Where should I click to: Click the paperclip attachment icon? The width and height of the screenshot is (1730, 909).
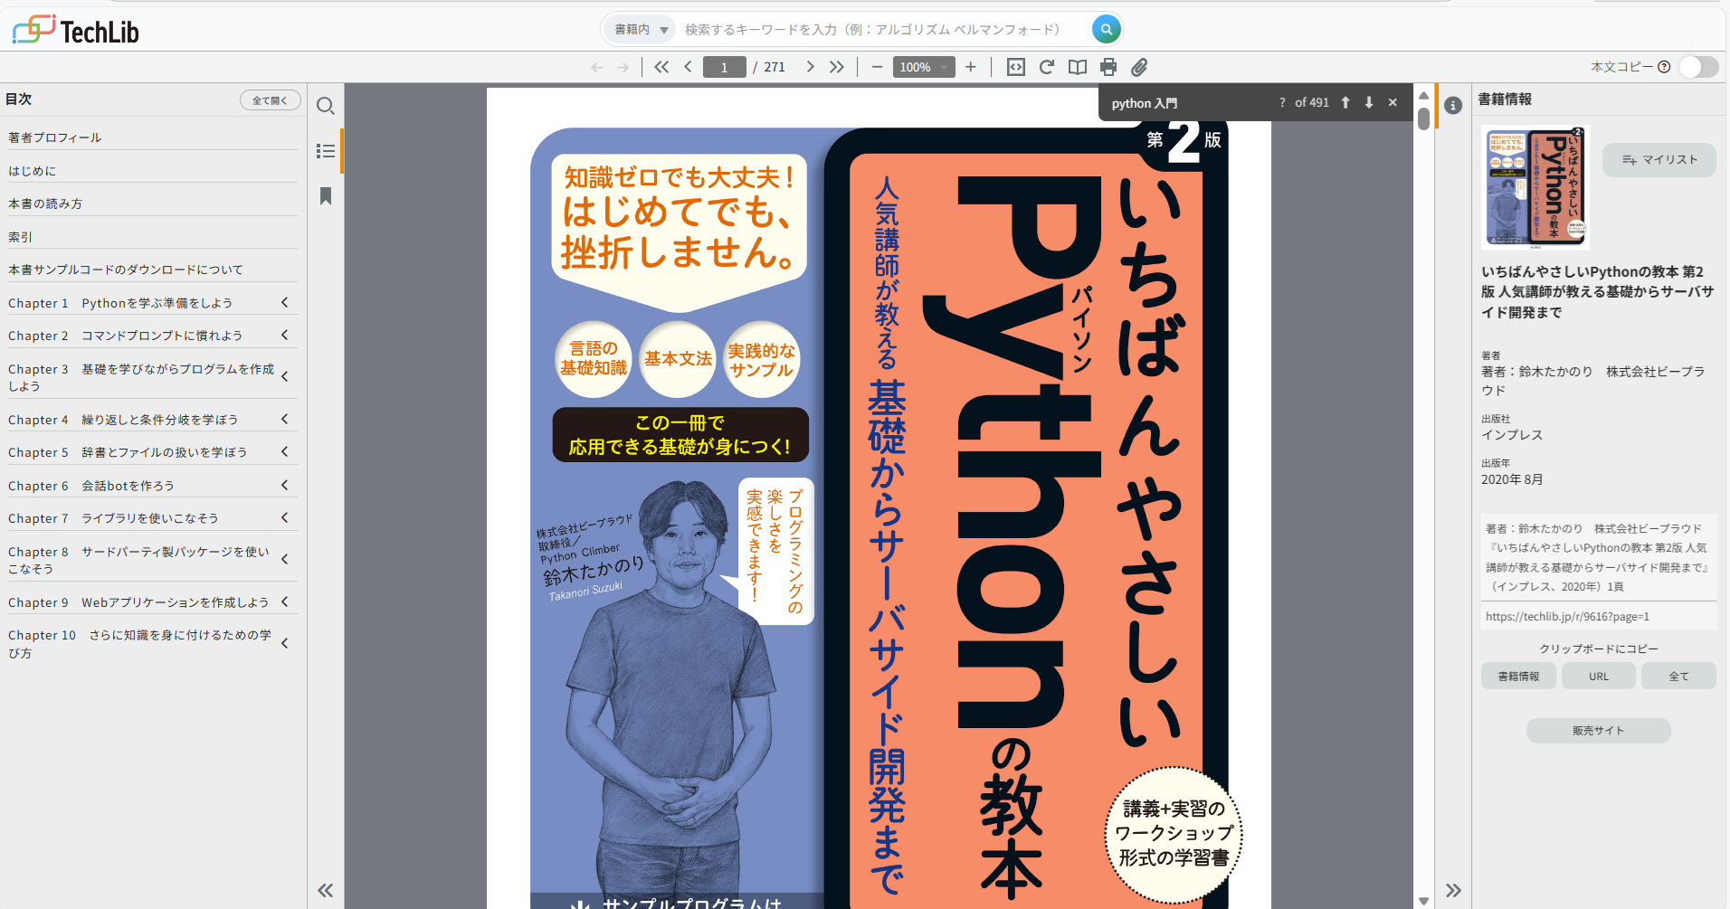point(1139,67)
